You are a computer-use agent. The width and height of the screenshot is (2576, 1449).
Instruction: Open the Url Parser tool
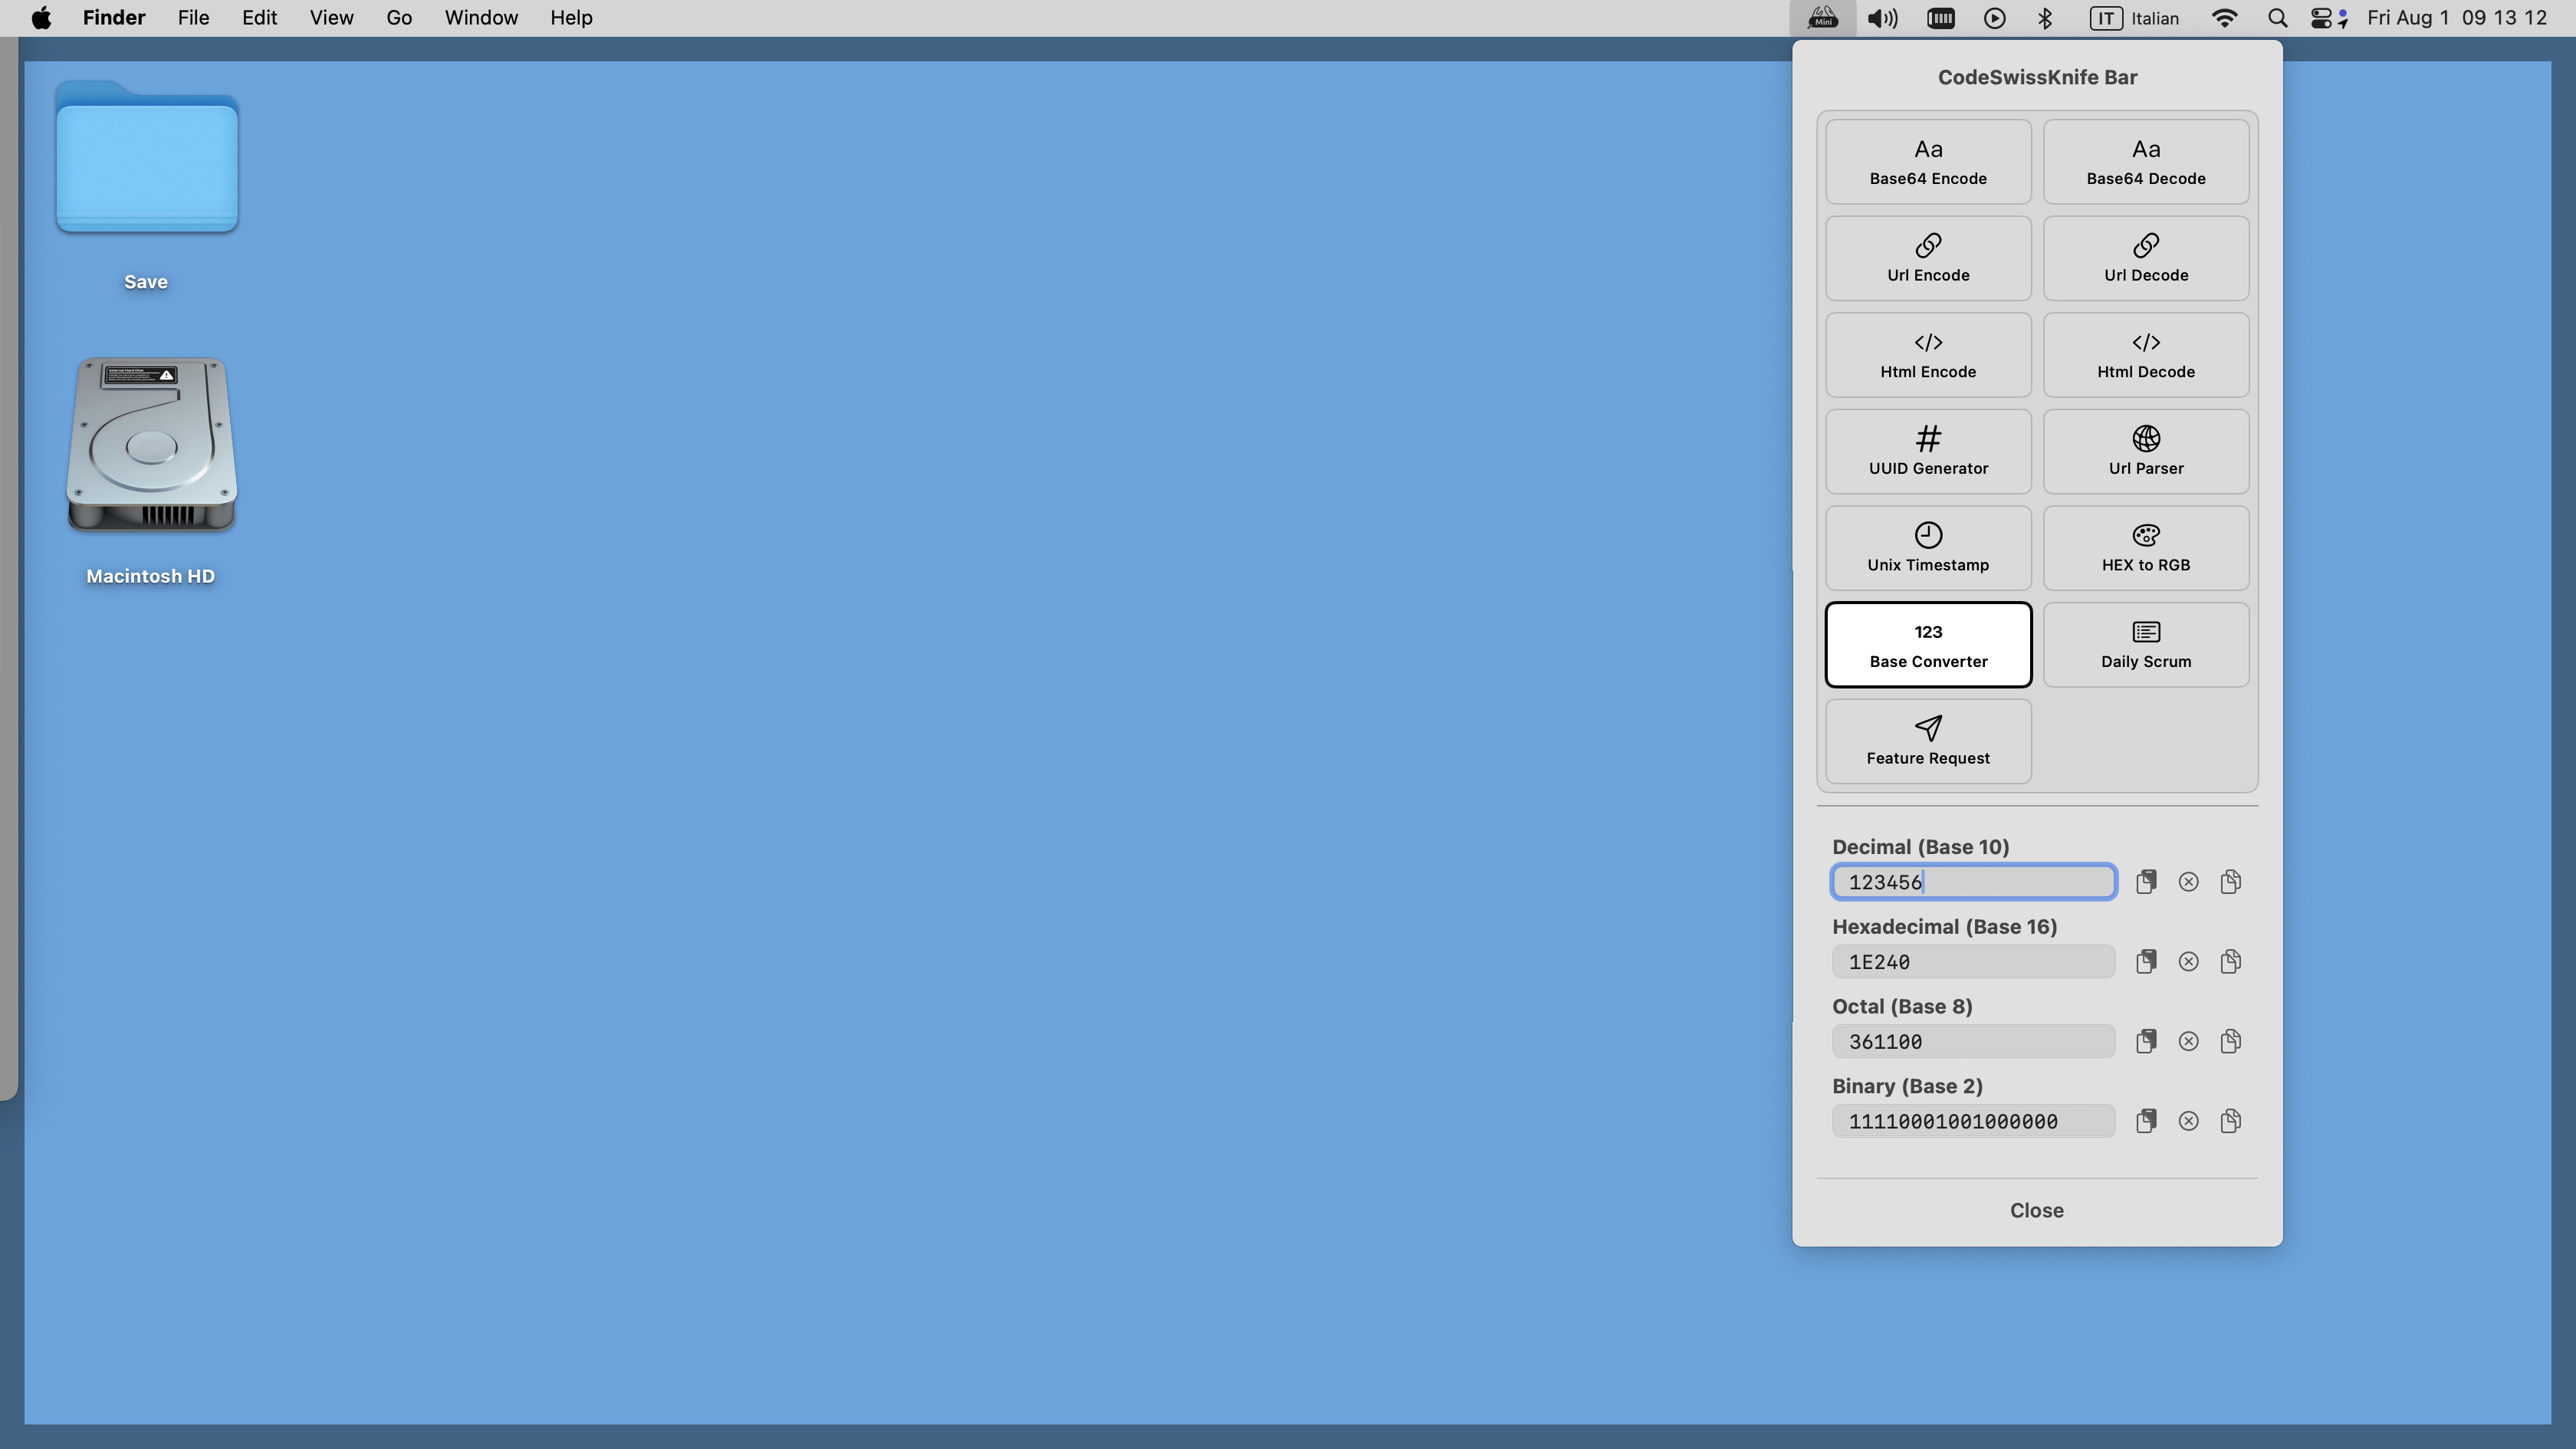(2145, 451)
